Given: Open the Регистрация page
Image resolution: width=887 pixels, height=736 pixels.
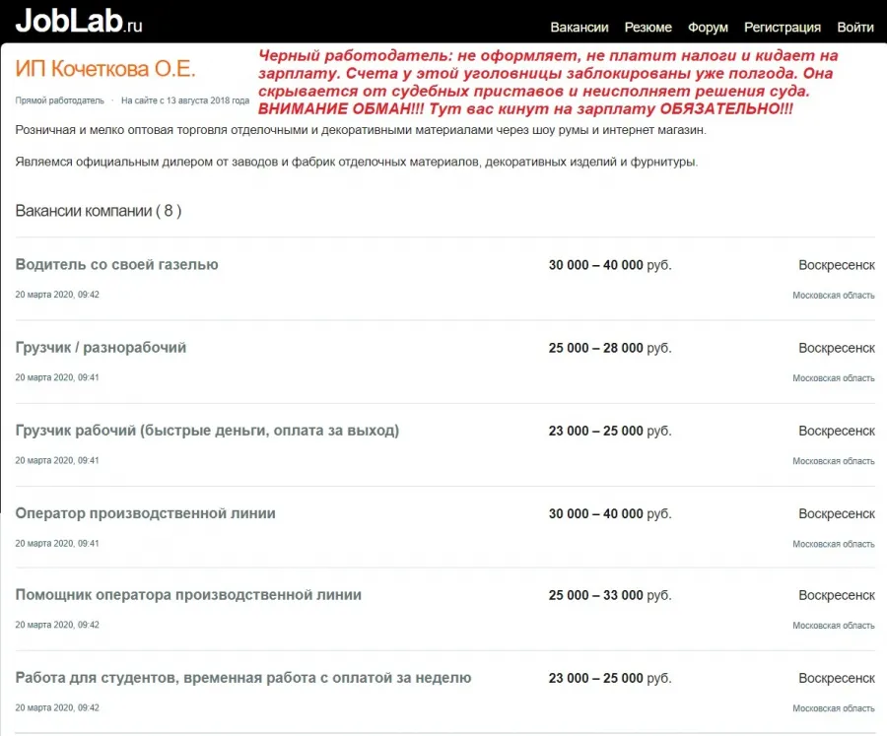Looking at the screenshot, I should (x=783, y=28).
